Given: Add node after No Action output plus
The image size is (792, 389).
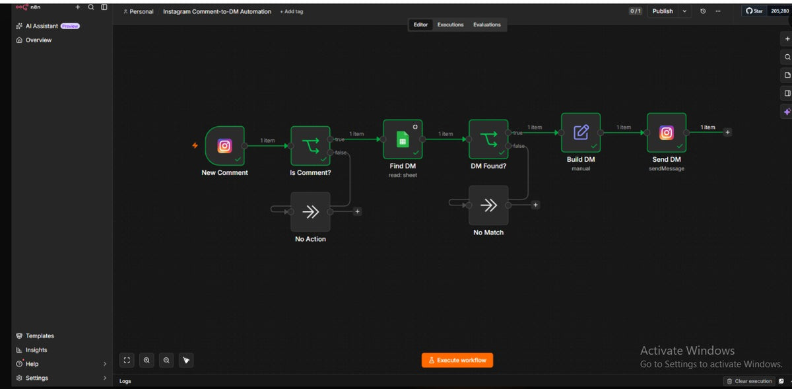Looking at the screenshot, I should tap(357, 211).
